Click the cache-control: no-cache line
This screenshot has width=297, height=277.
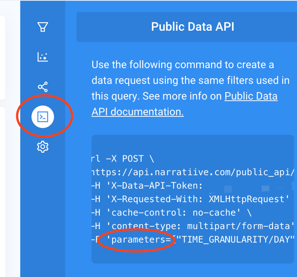[172, 213]
